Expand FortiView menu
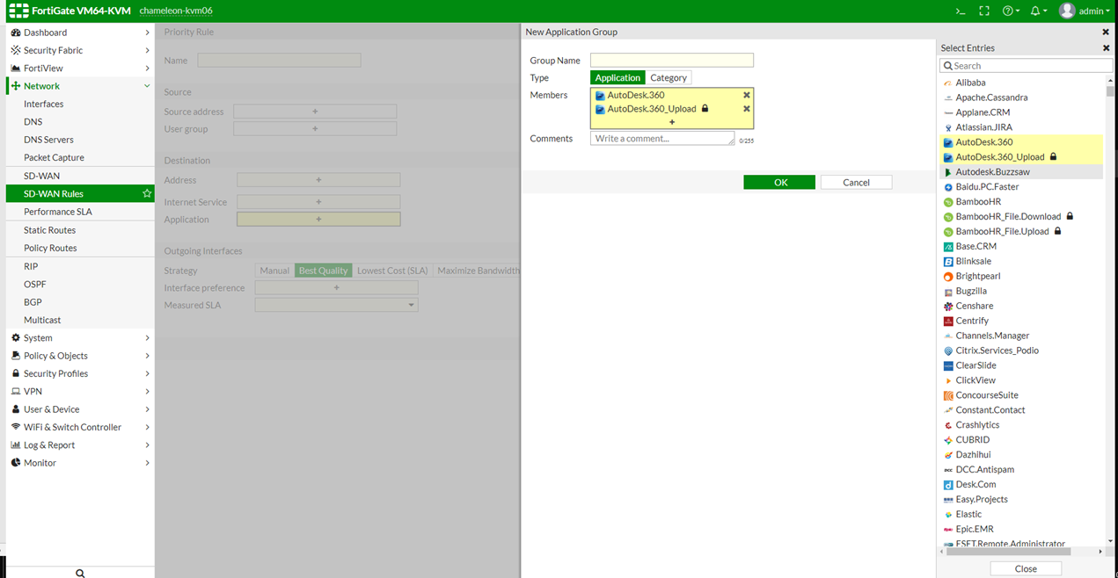Screen dimensions: 1118x578 (80, 68)
